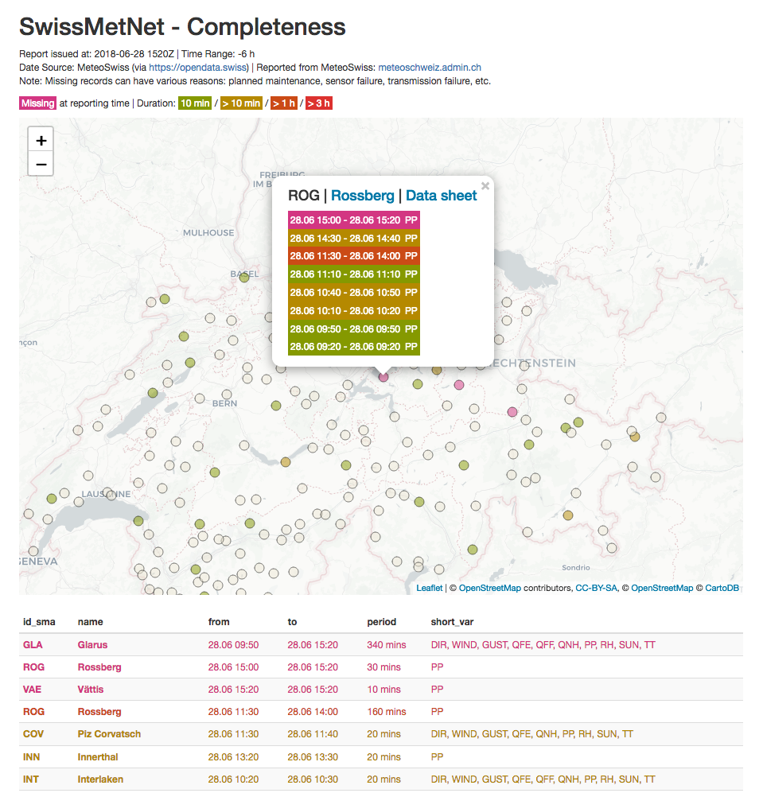Open the Rossberg link in popup
The image size is (763, 793).
coord(362,196)
